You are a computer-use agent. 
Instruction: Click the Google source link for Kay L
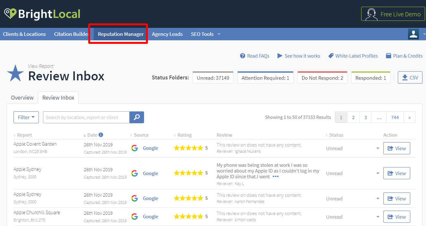[x=150, y=174]
